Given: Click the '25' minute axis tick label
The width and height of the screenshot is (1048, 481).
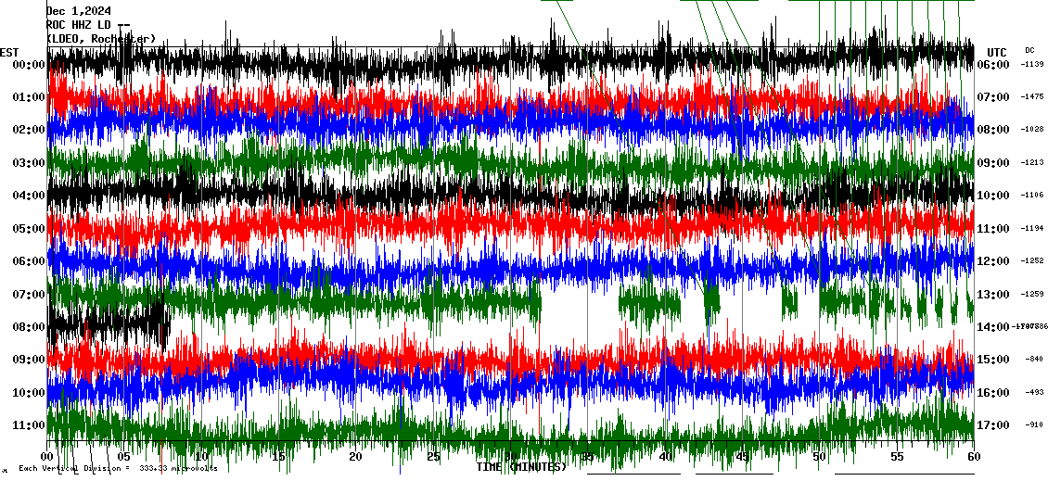Looking at the screenshot, I should pyautogui.click(x=433, y=456).
